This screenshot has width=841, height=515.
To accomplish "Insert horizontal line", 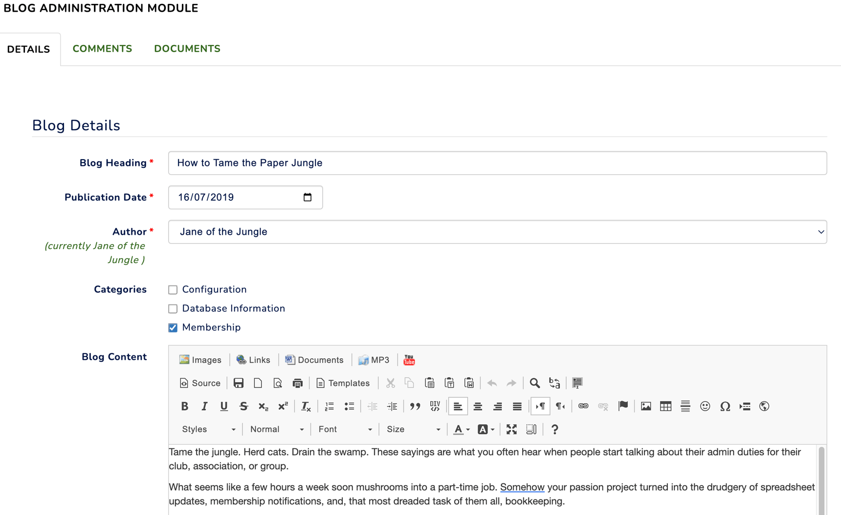I will [x=686, y=406].
